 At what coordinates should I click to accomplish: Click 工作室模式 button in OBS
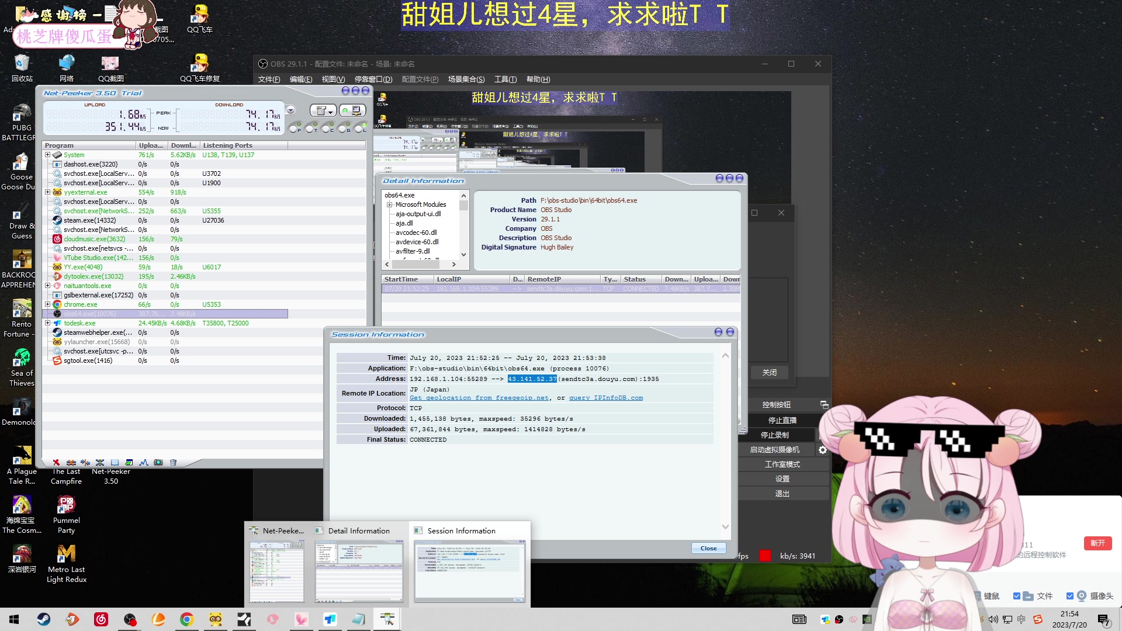click(782, 464)
